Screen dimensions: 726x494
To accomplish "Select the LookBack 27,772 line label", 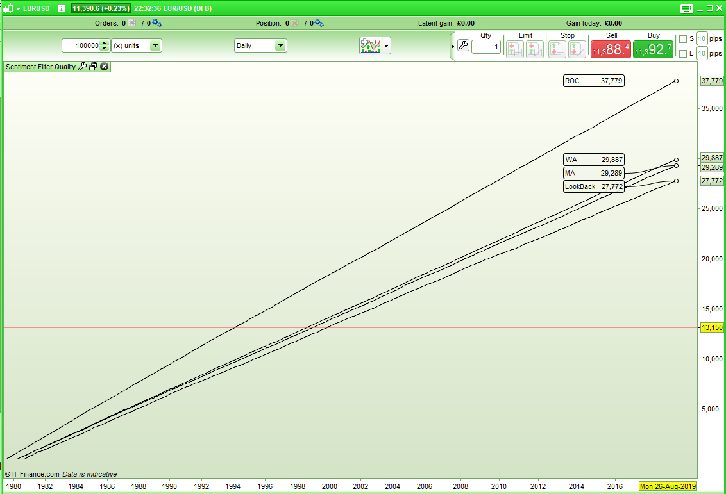I will coord(594,186).
